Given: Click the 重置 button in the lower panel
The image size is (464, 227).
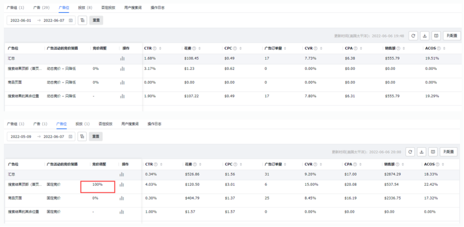Looking at the screenshot, I should pos(96,137).
